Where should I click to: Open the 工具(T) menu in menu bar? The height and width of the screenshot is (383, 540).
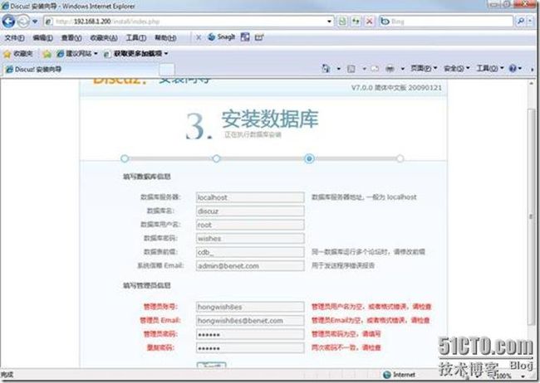tap(135, 37)
